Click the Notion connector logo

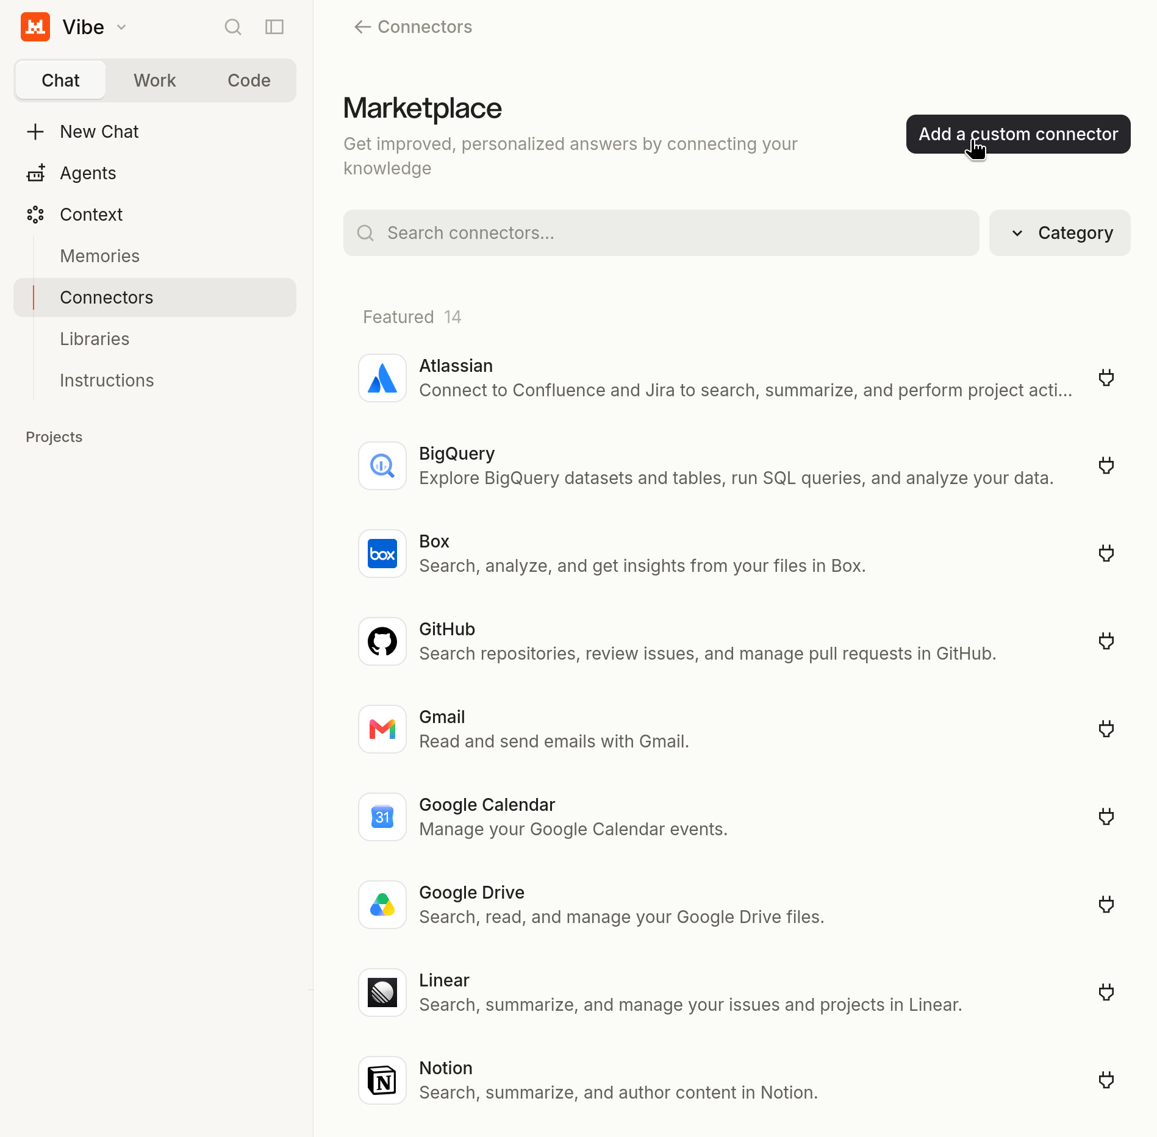382,1080
